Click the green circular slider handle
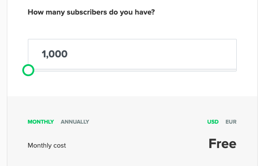 coord(28,70)
